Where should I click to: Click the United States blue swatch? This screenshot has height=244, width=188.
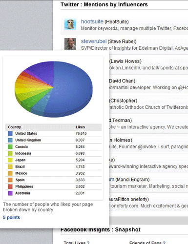10,133
